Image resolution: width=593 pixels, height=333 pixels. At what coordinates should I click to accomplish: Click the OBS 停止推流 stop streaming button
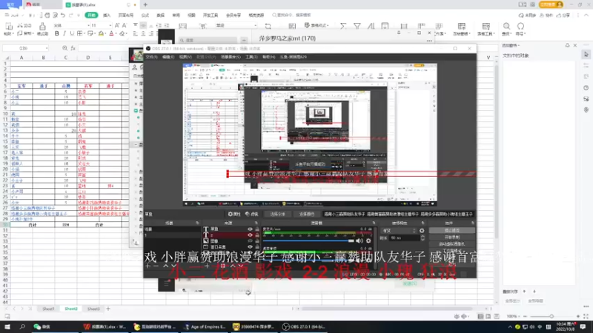tap(452, 230)
